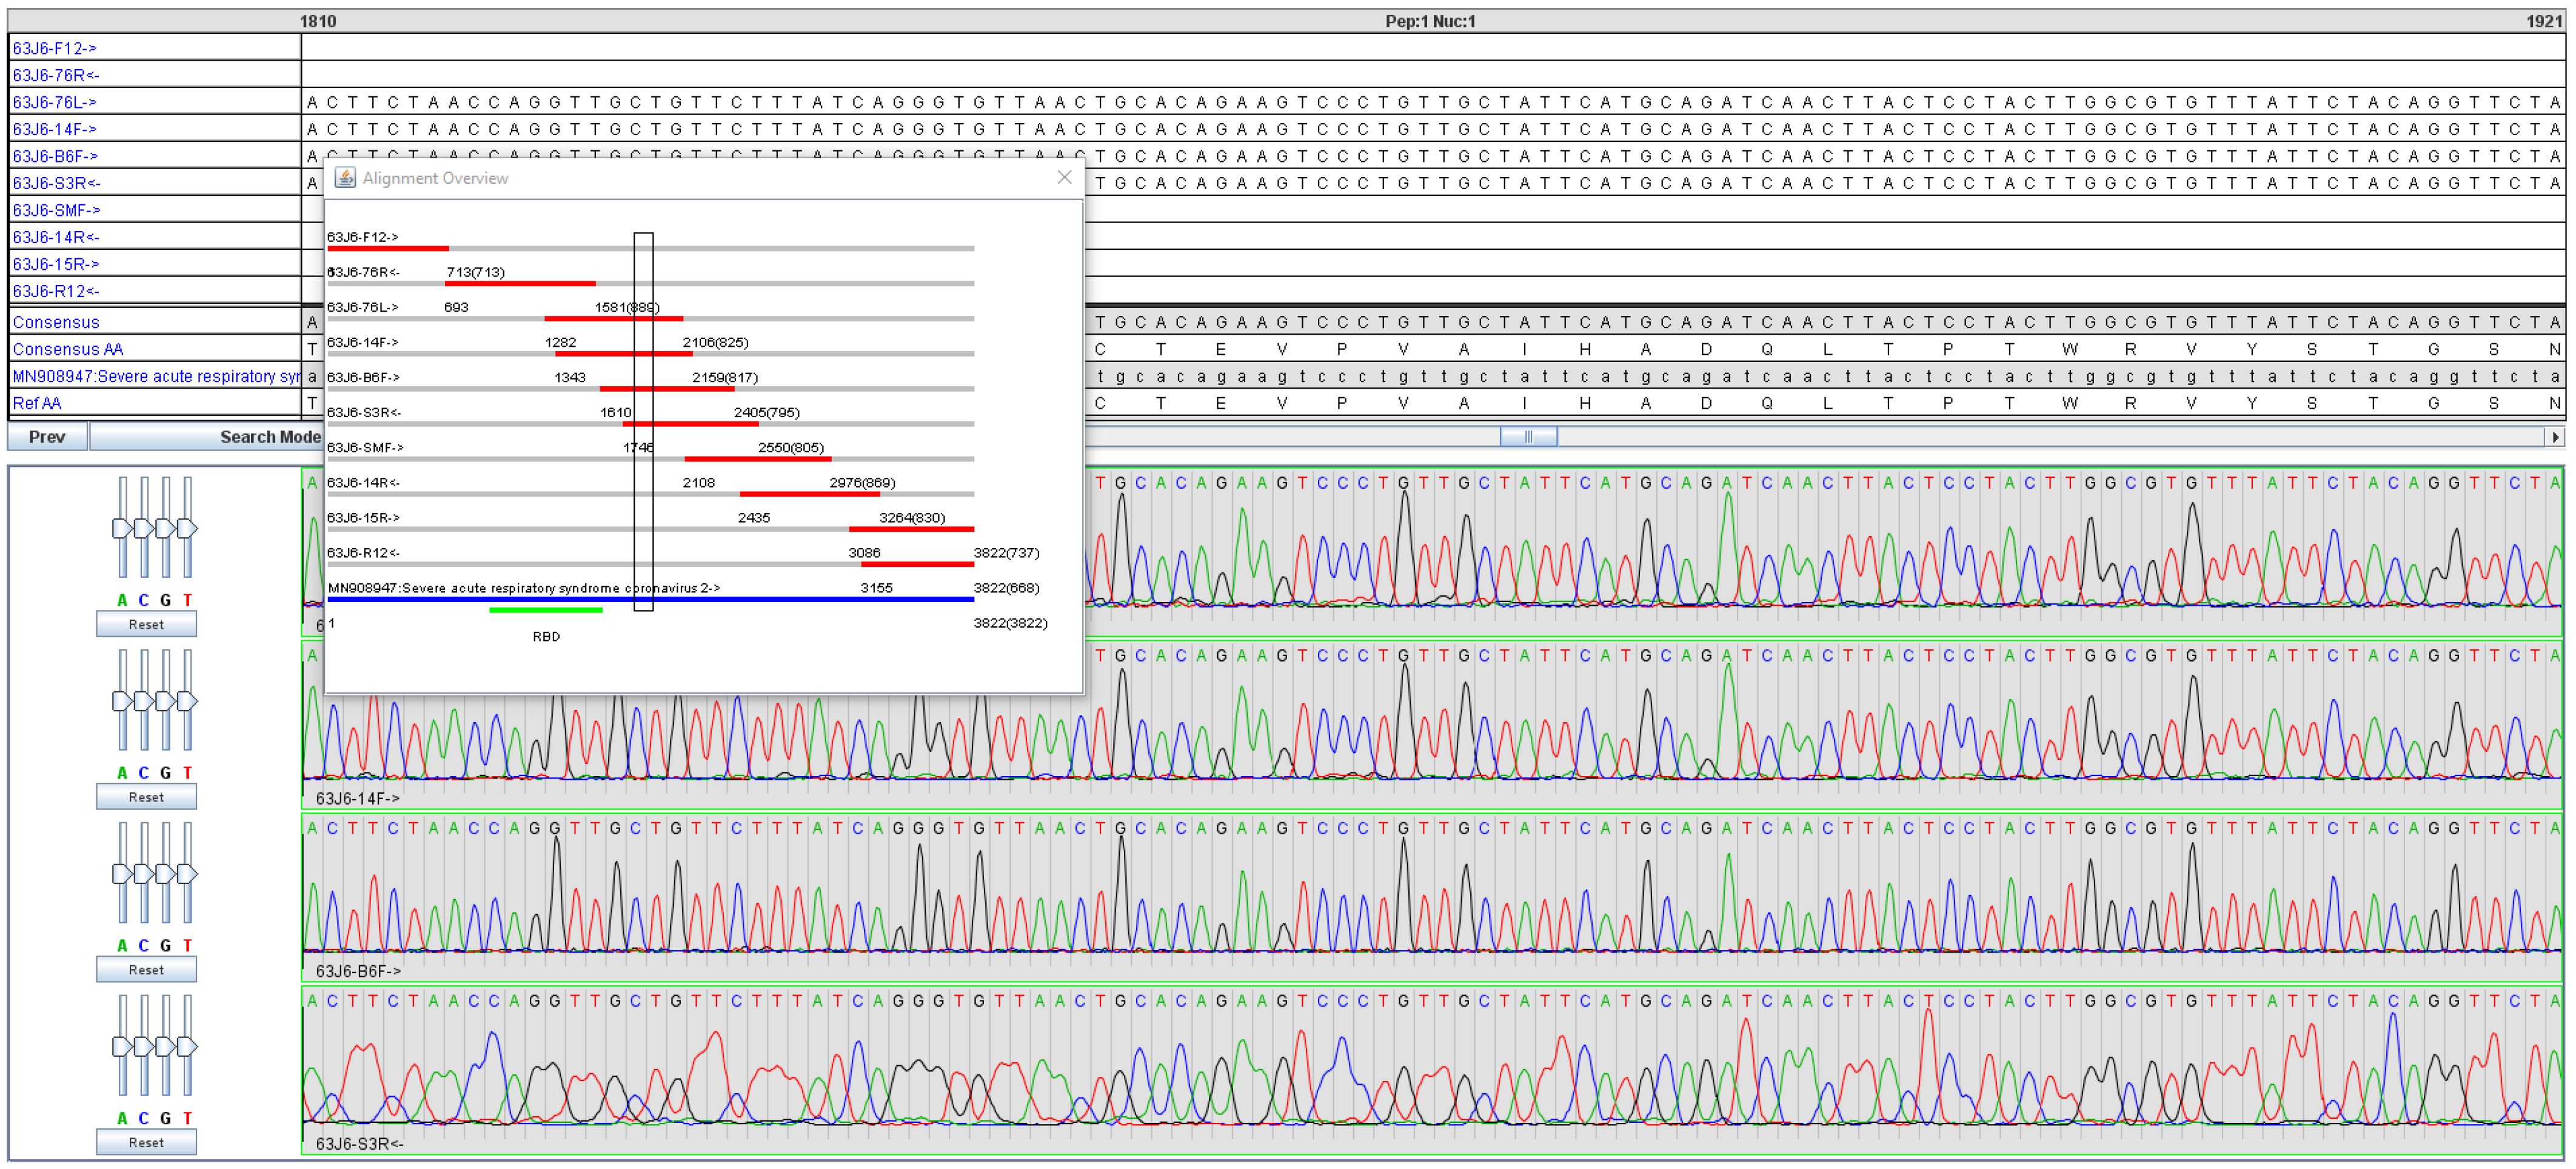Click the T slider handle in 63J6-14F panel
This screenshot has width=2576, height=1169.
pyautogui.click(x=187, y=701)
